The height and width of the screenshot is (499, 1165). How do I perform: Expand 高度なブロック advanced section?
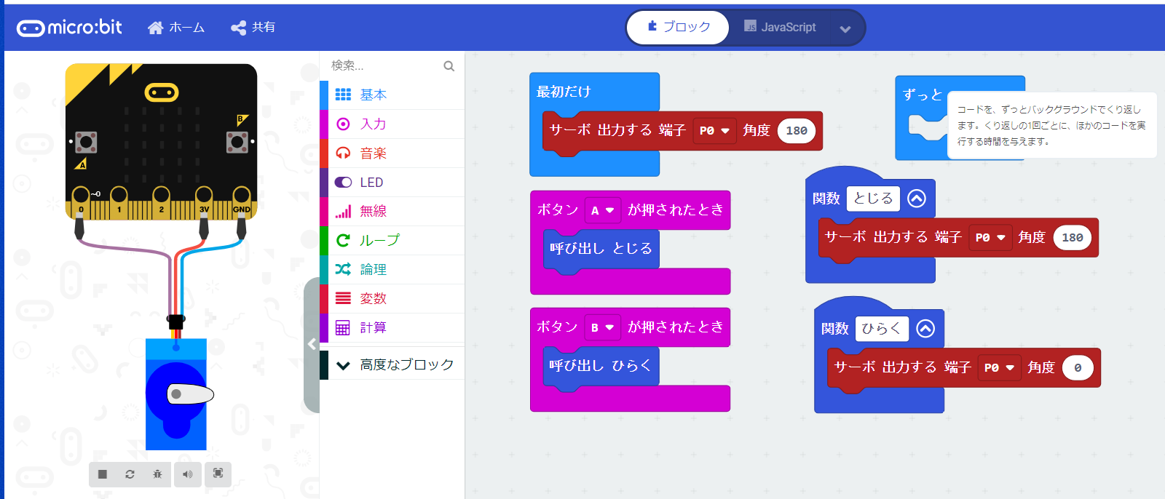[x=392, y=364]
